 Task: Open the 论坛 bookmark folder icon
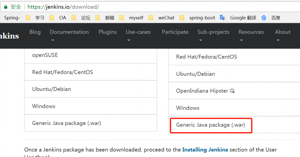(74, 18)
